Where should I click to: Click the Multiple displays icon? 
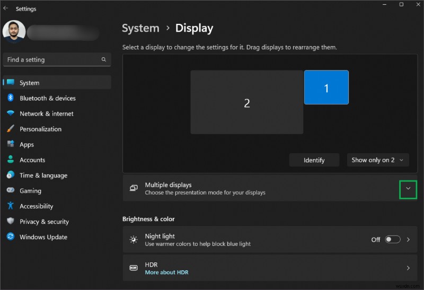(x=134, y=188)
